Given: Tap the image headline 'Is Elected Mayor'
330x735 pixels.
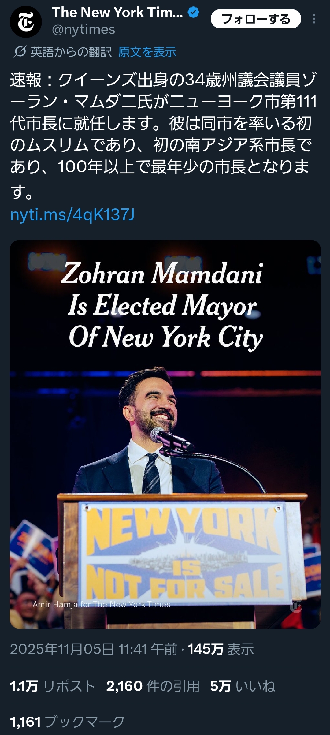Looking at the screenshot, I should click(162, 305).
